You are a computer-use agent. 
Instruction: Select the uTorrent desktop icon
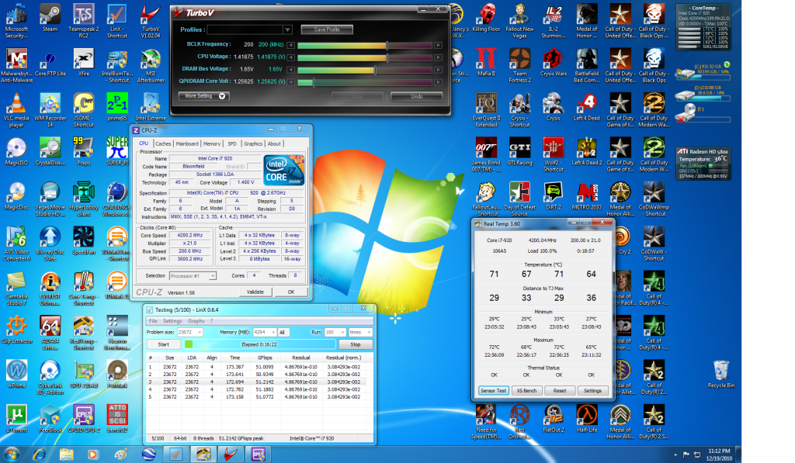pyautogui.click(x=16, y=419)
